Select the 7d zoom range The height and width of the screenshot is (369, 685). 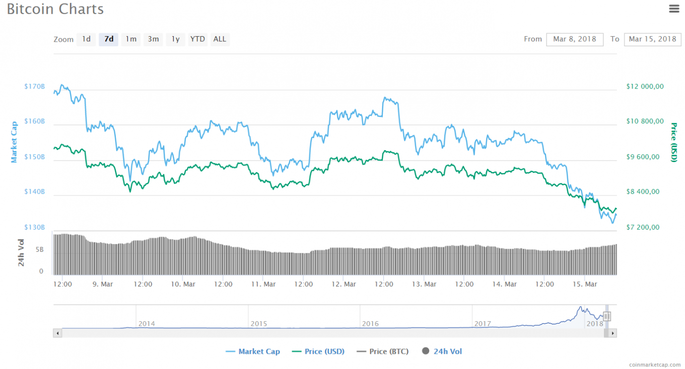click(x=109, y=39)
